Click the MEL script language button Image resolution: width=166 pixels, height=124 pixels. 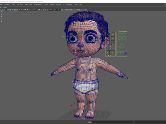89,122
